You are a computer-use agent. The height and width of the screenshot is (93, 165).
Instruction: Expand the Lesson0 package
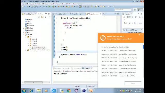[x=28, y=39]
